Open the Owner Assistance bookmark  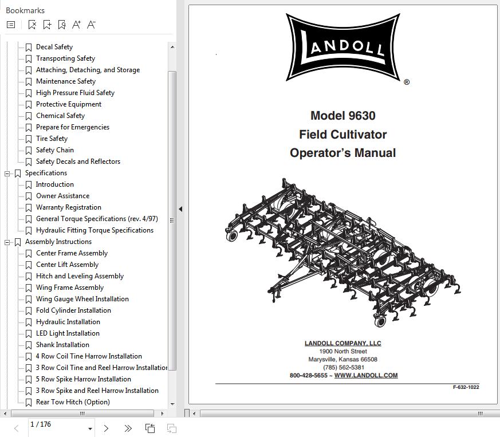coord(62,196)
